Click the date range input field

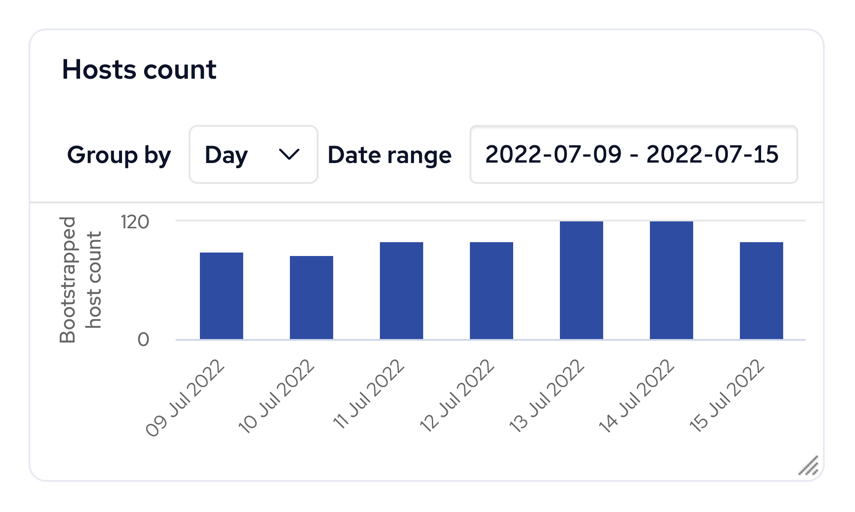coord(633,154)
